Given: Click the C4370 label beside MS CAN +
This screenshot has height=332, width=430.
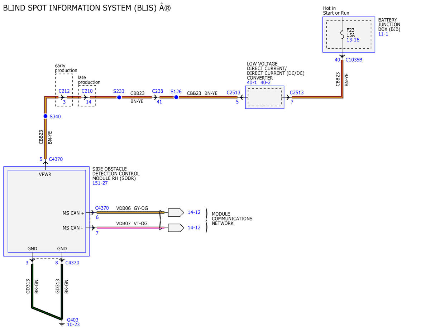Looking at the screenshot, I should pos(102,208).
